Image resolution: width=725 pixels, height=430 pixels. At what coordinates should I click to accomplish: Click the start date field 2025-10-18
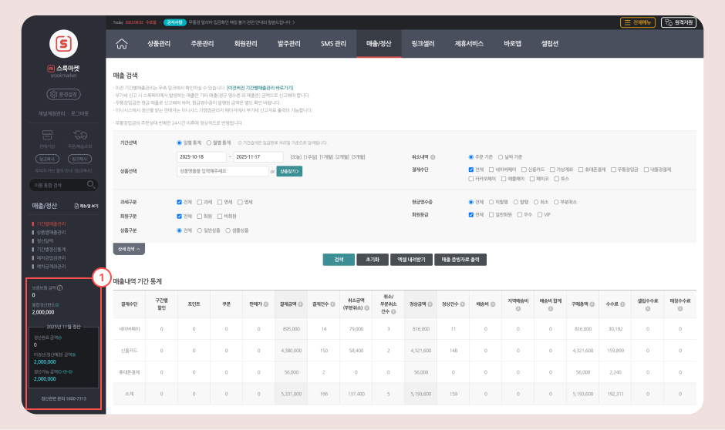201,156
